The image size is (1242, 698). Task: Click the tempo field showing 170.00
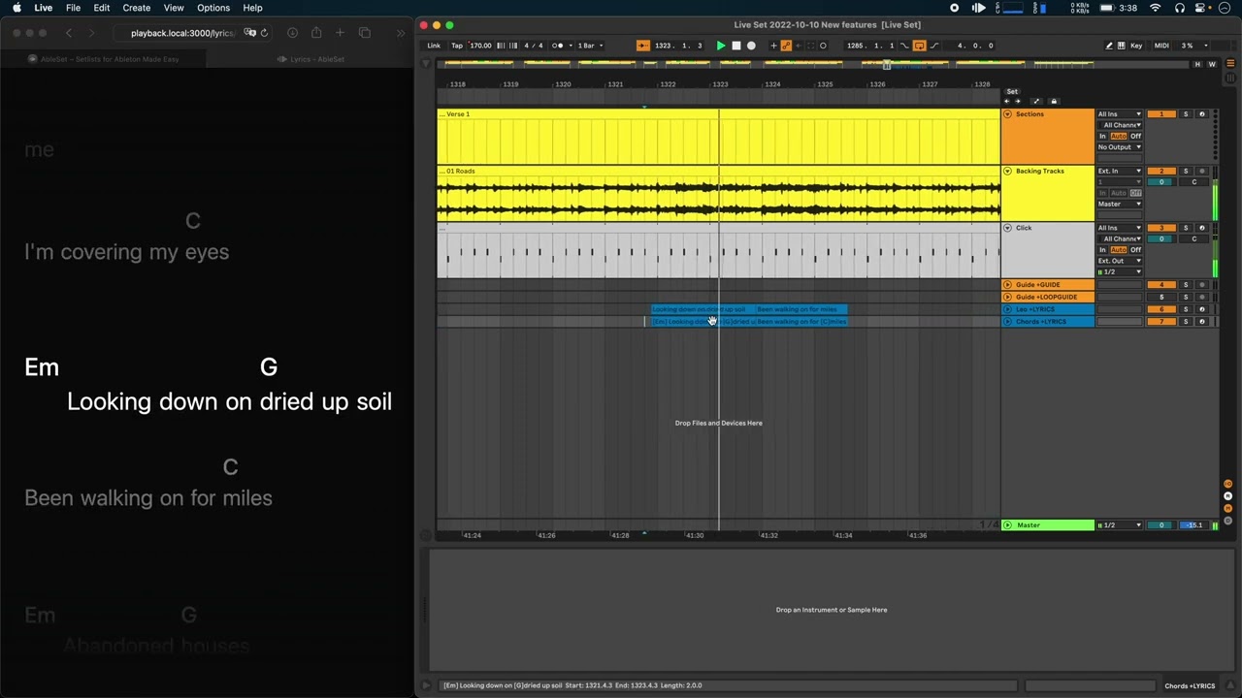point(481,46)
